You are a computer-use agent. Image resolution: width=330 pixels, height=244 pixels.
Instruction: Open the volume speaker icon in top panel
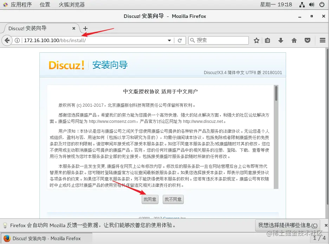312,5
